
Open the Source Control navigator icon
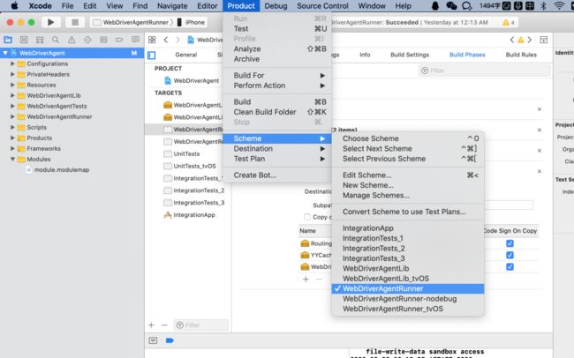[24, 40]
